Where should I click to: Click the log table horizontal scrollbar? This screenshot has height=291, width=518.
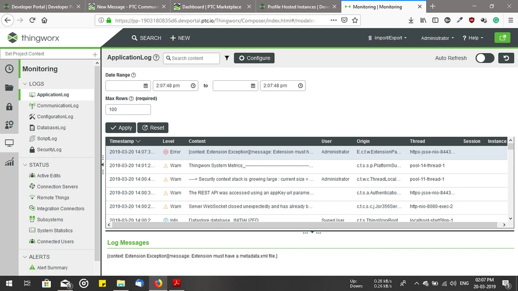pyautogui.click(x=304, y=225)
